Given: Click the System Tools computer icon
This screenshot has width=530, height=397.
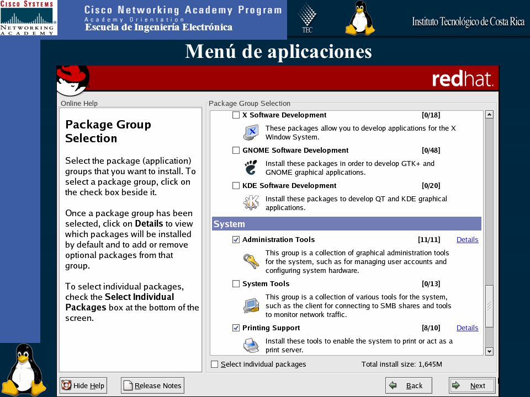Looking at the screenshot, I should click(x=251, y=305).
